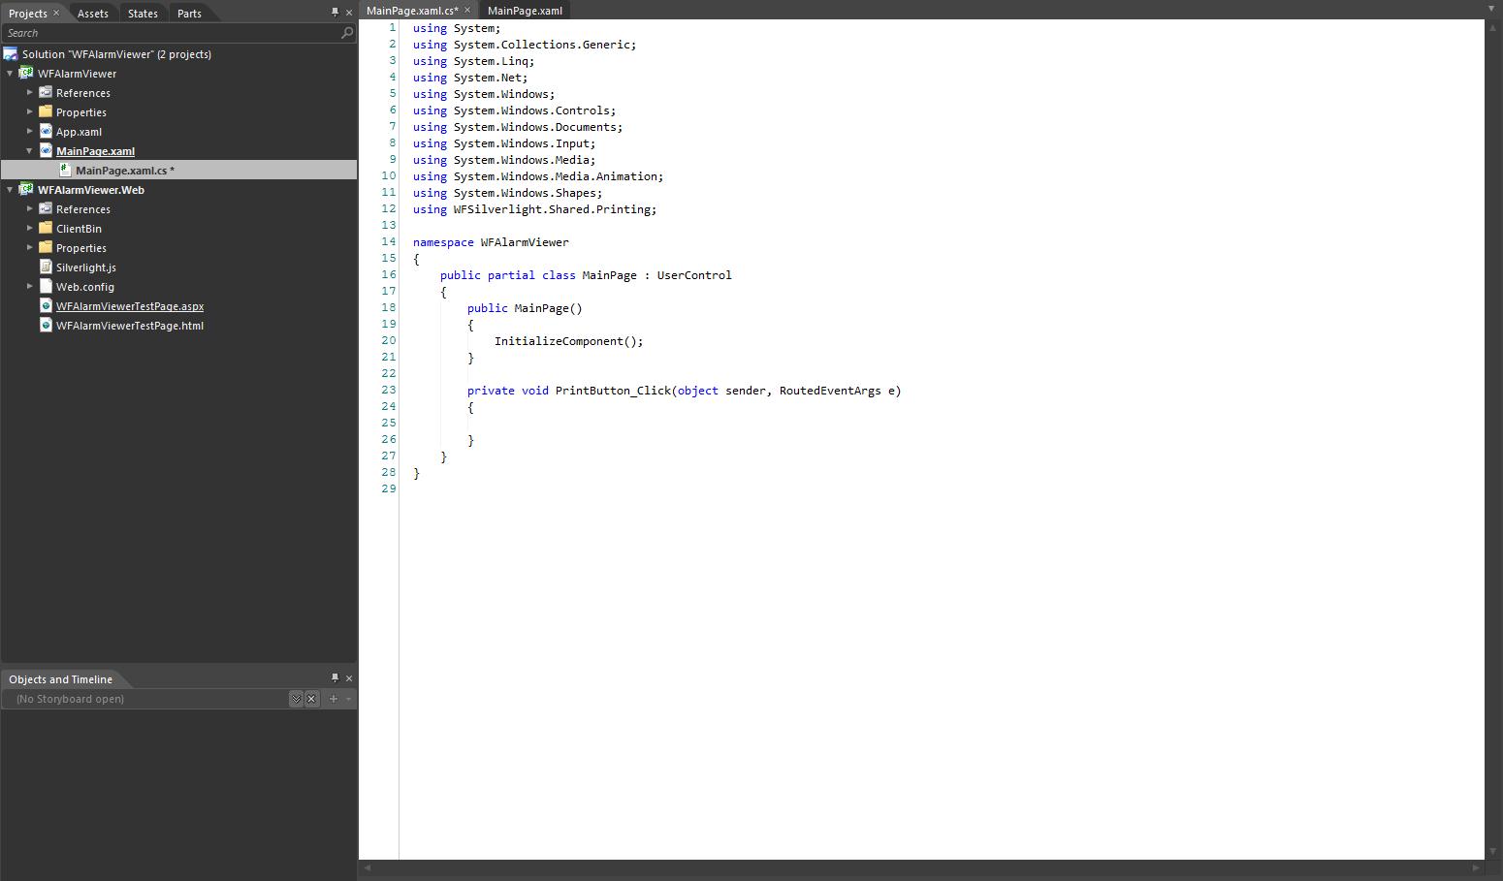Collapse the WFAlarmViewer project node
This screenshot has width=1503, height=881.
tap(11, 74)
